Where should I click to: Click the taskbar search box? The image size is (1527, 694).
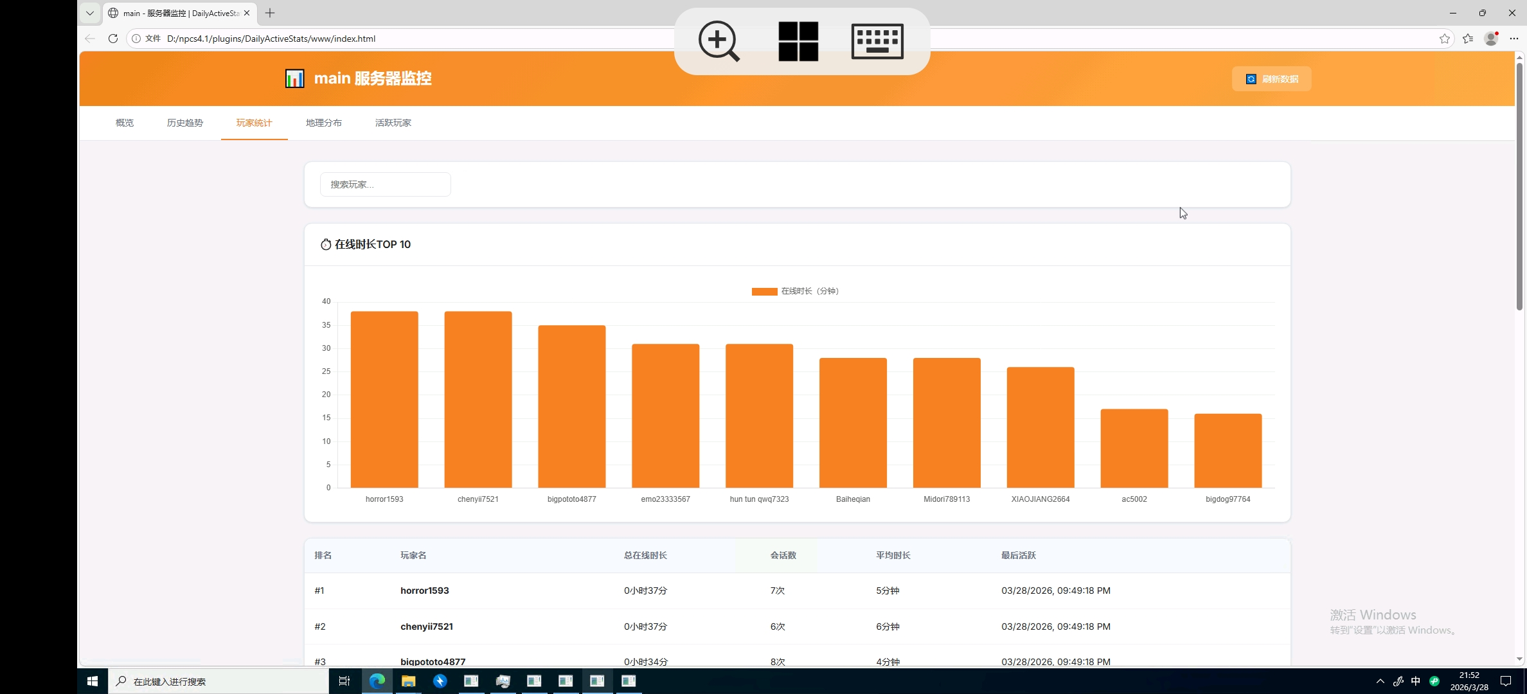pos(219,681)
